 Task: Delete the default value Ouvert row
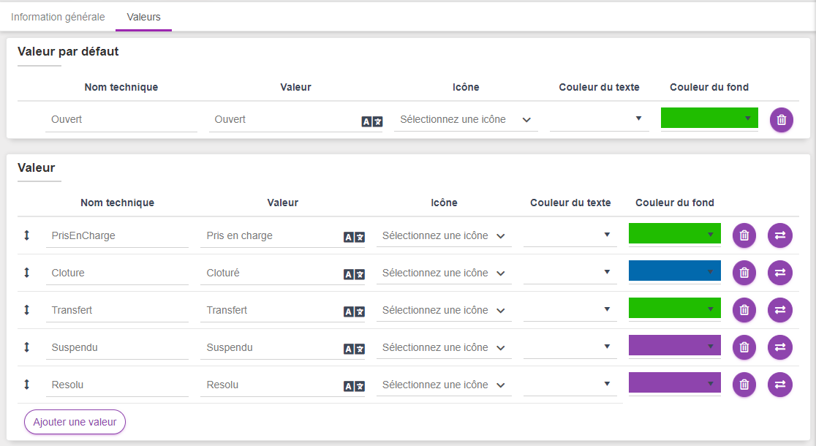pyautogui.click(x=781, y=120)
